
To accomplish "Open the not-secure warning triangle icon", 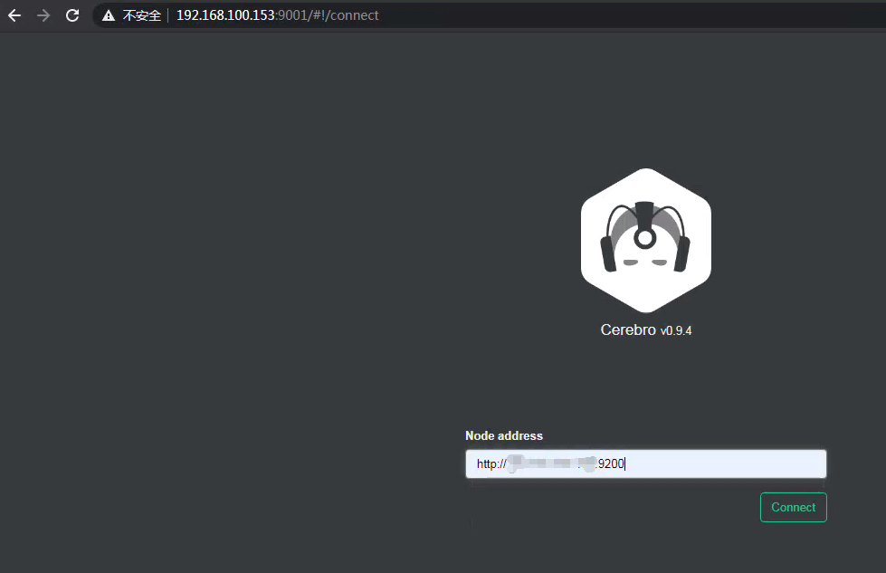I will [109, 15].
